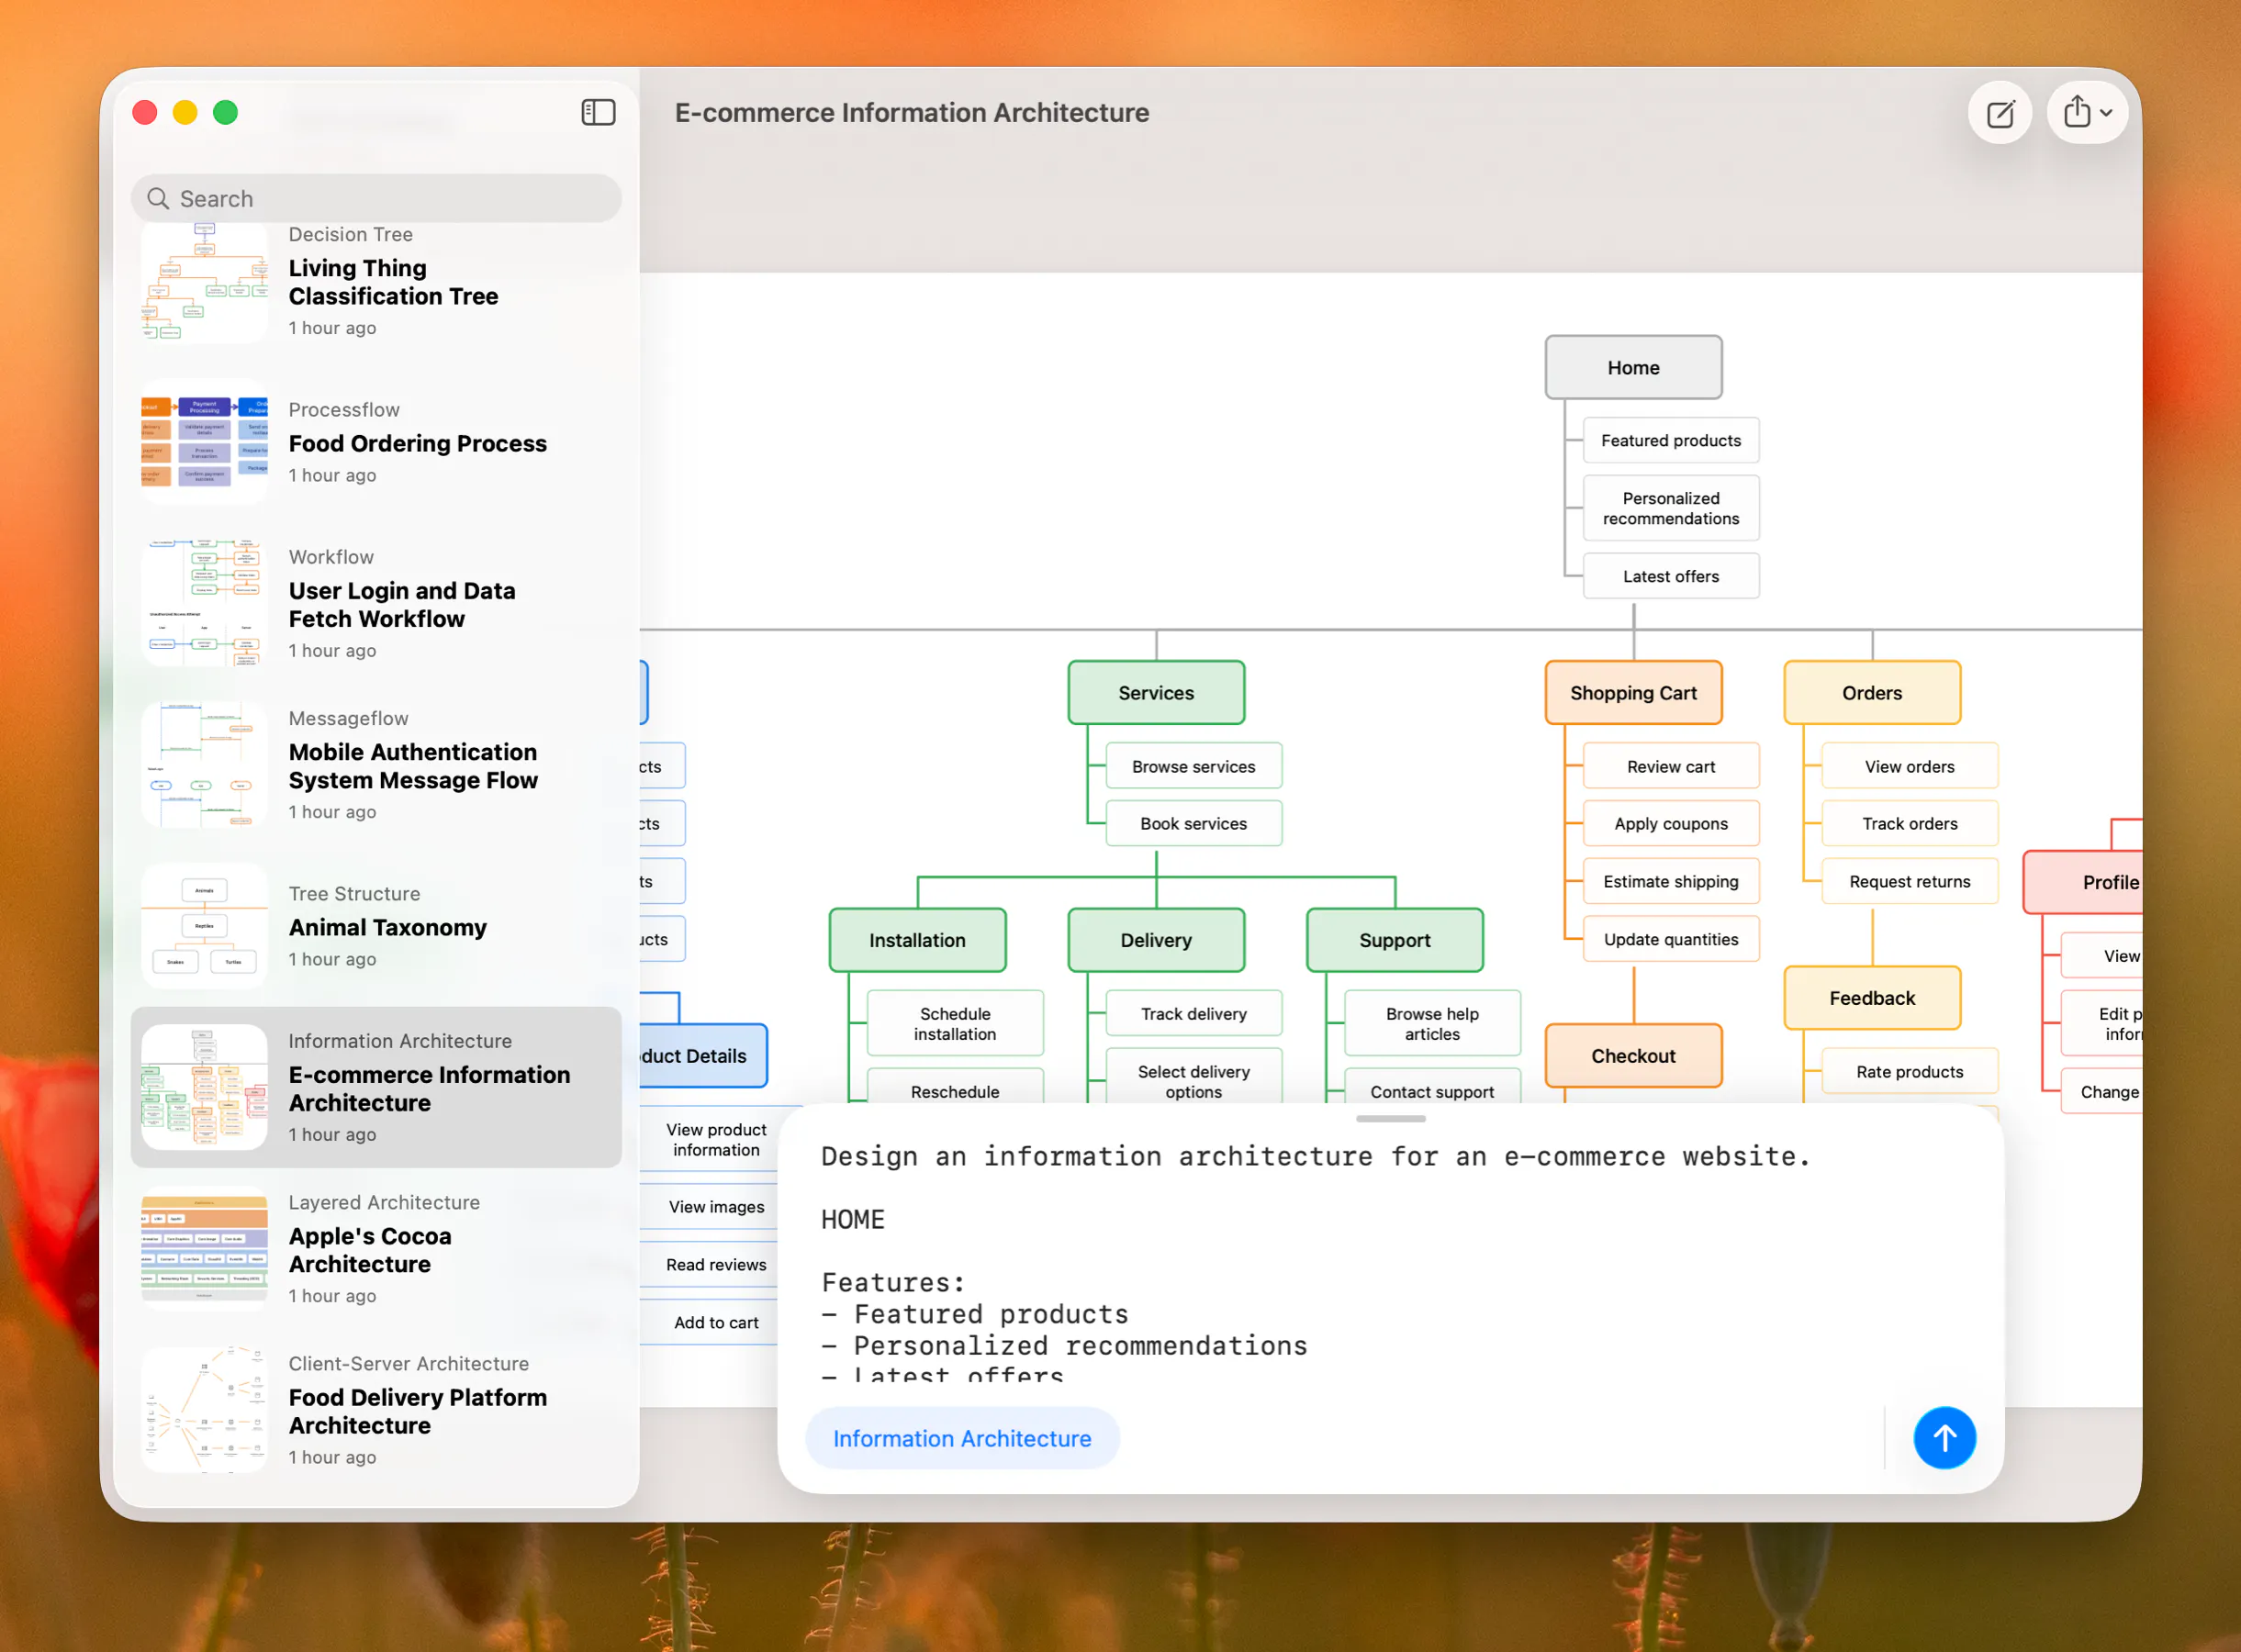Click the magnifying glass search icon
The image size is (2241, 1652).
[158, 199]
